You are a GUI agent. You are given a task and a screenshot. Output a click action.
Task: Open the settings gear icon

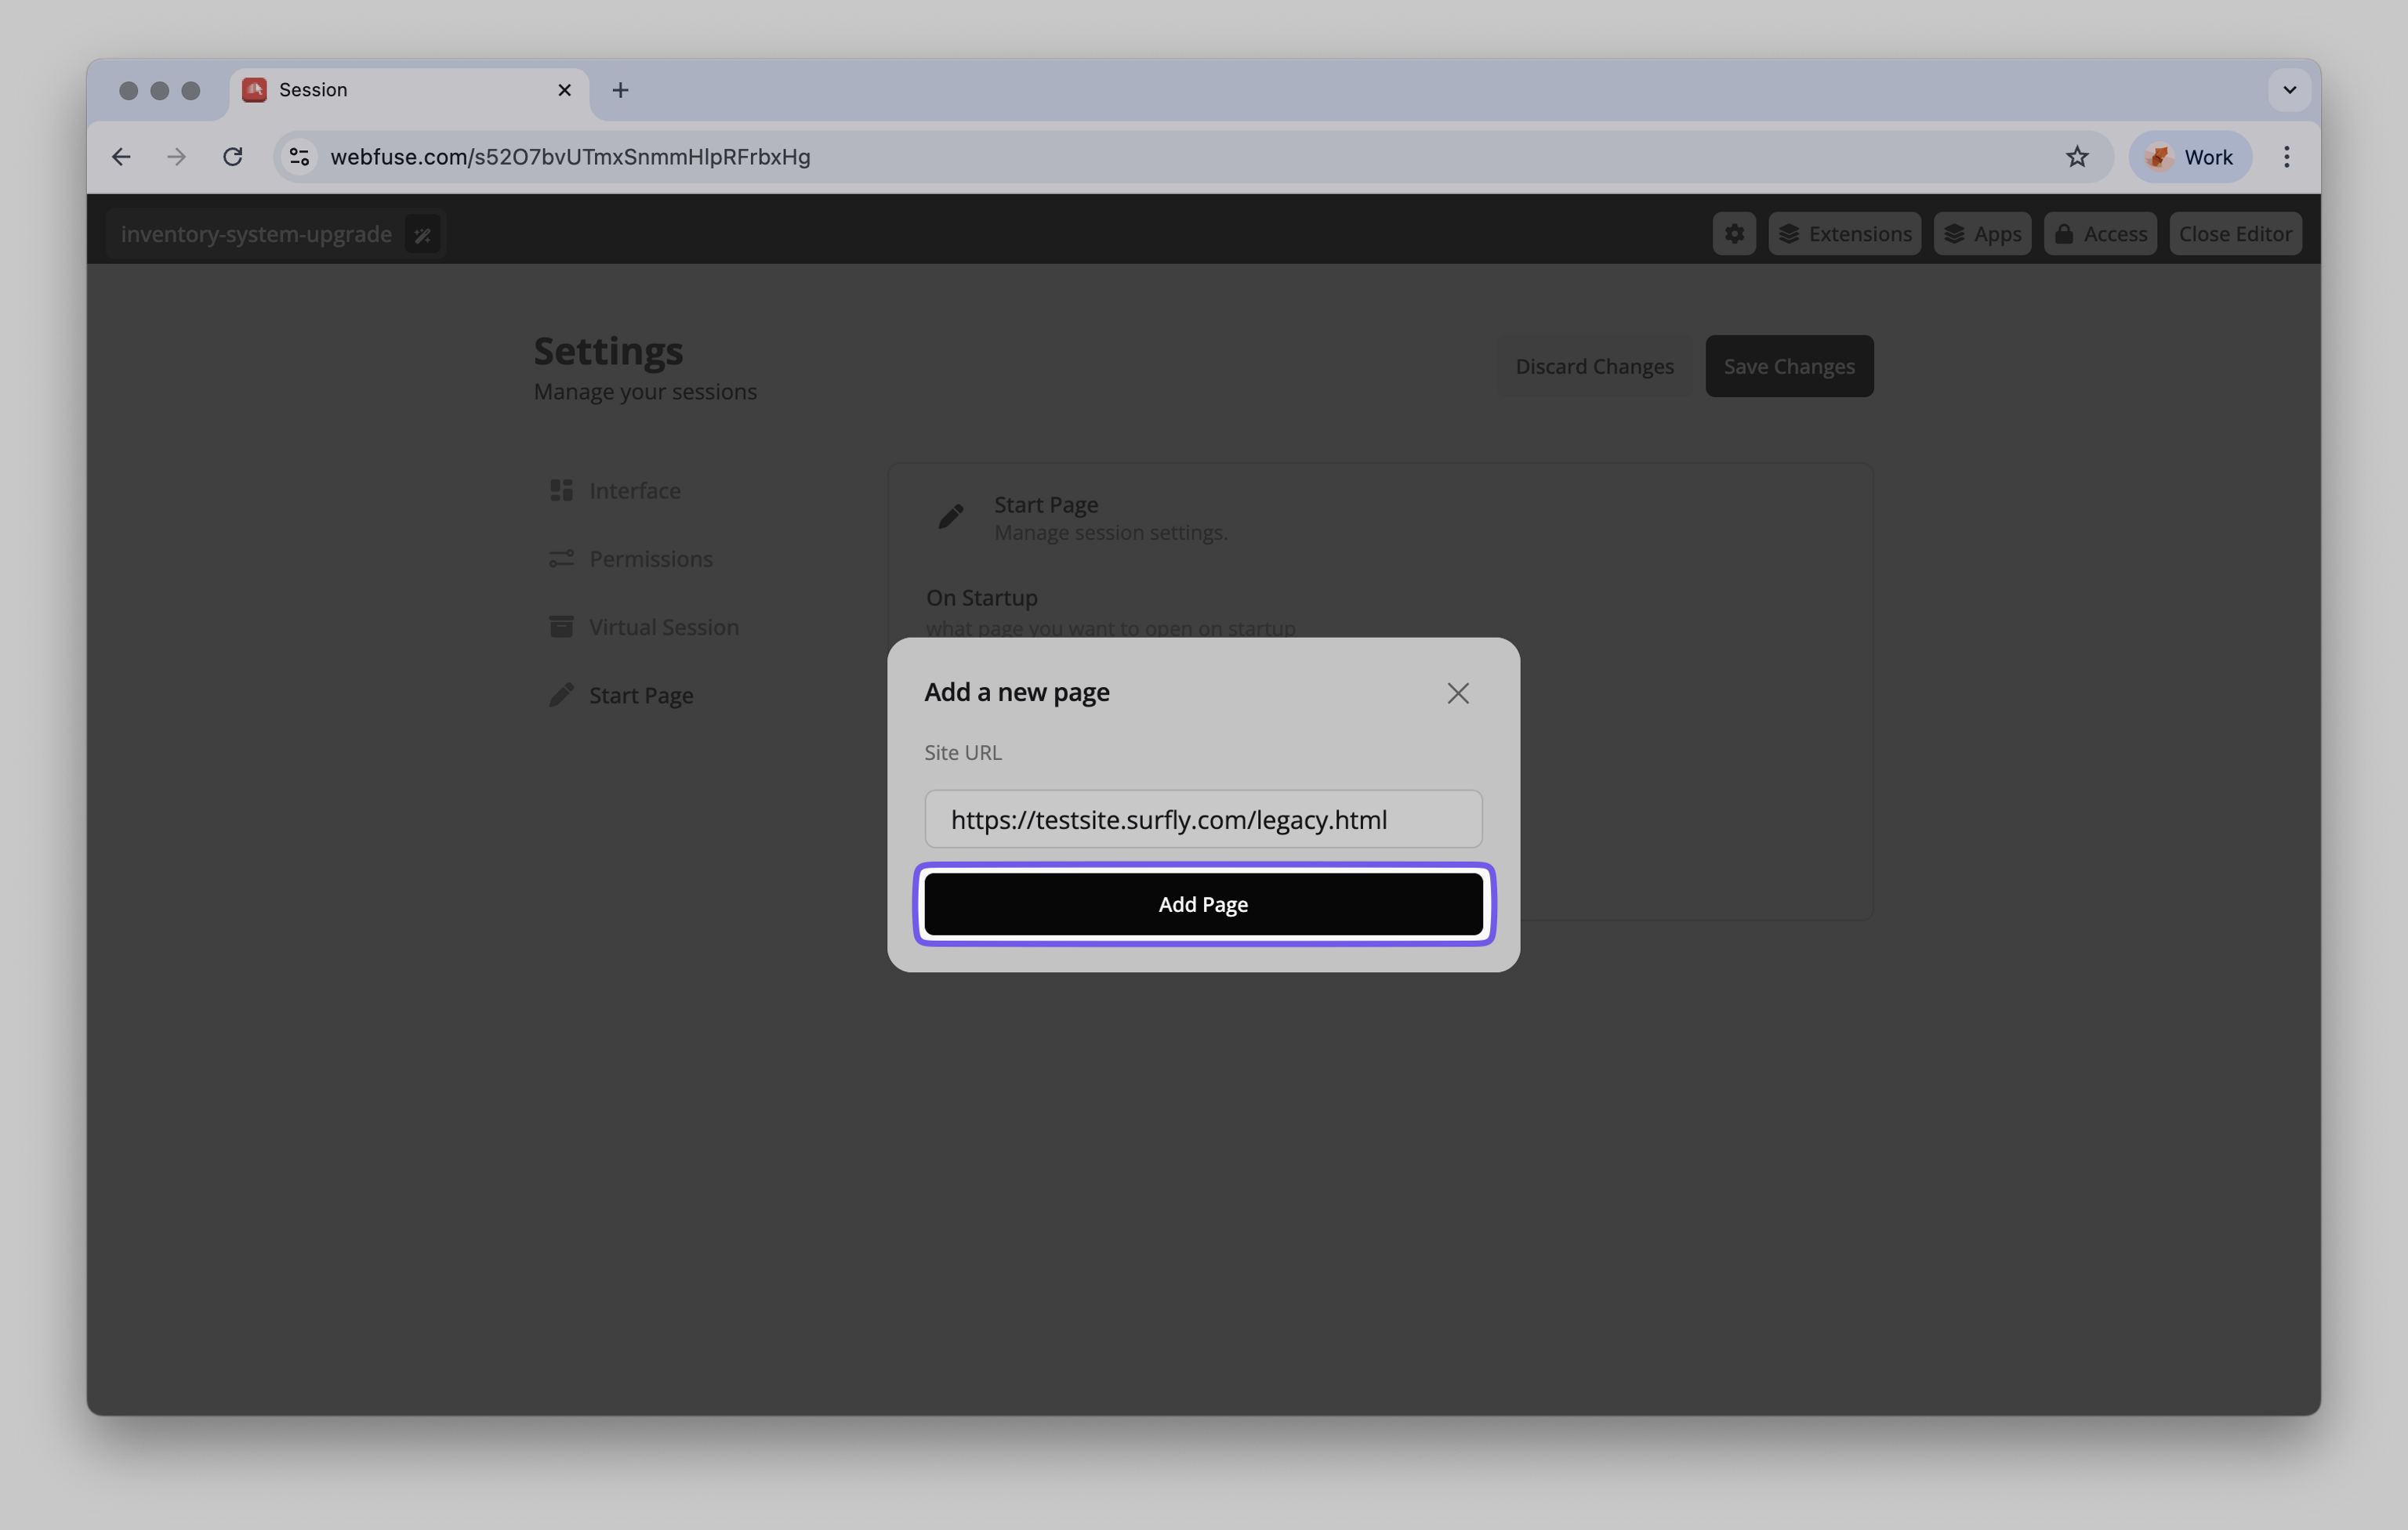click(x=1733, y=233)
